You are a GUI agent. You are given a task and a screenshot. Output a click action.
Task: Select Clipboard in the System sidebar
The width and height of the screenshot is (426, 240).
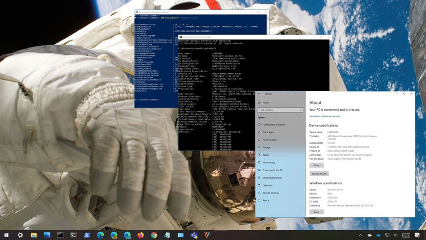267,185
